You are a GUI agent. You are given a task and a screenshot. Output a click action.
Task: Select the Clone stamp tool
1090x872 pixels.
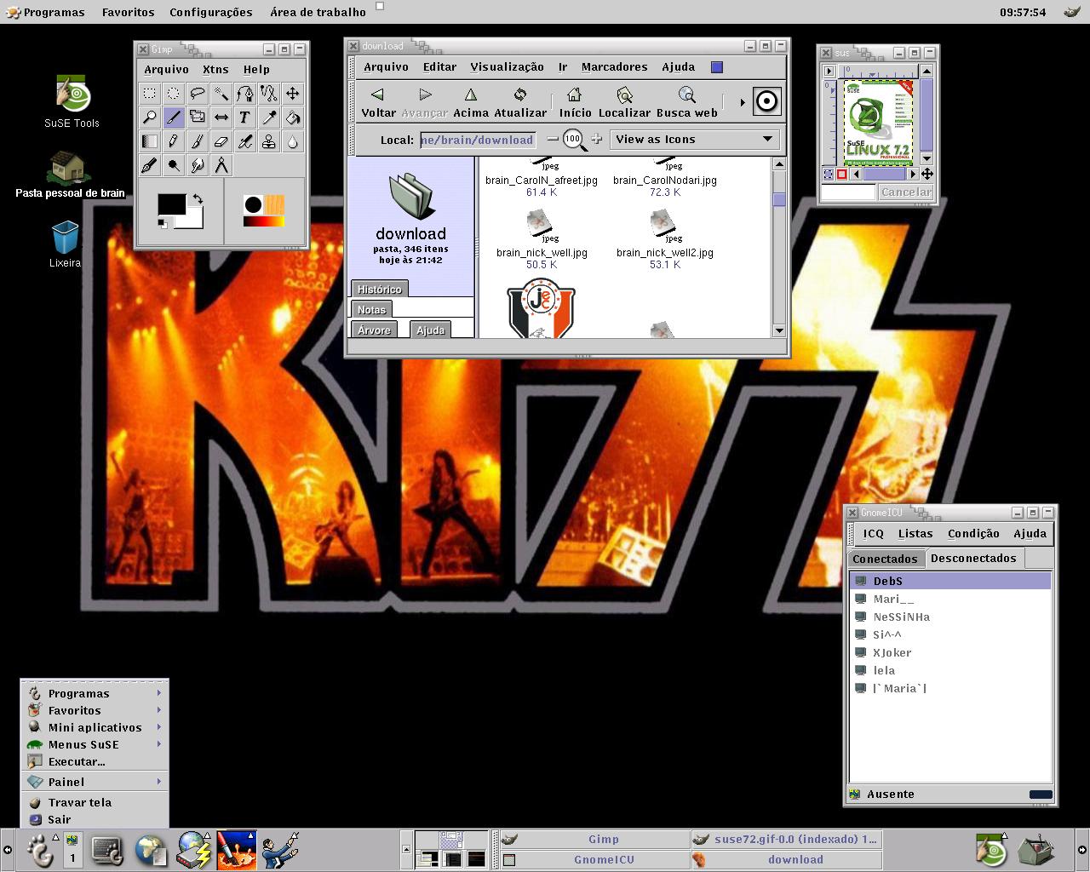pos(268,141)
